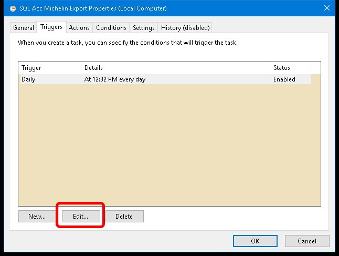Cancel the properties dialog
The image size is (339, 256).
pos(307,241)
